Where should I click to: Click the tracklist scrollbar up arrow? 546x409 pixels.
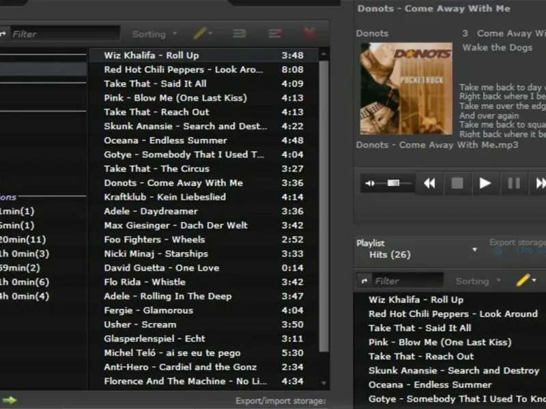(324, 55)
